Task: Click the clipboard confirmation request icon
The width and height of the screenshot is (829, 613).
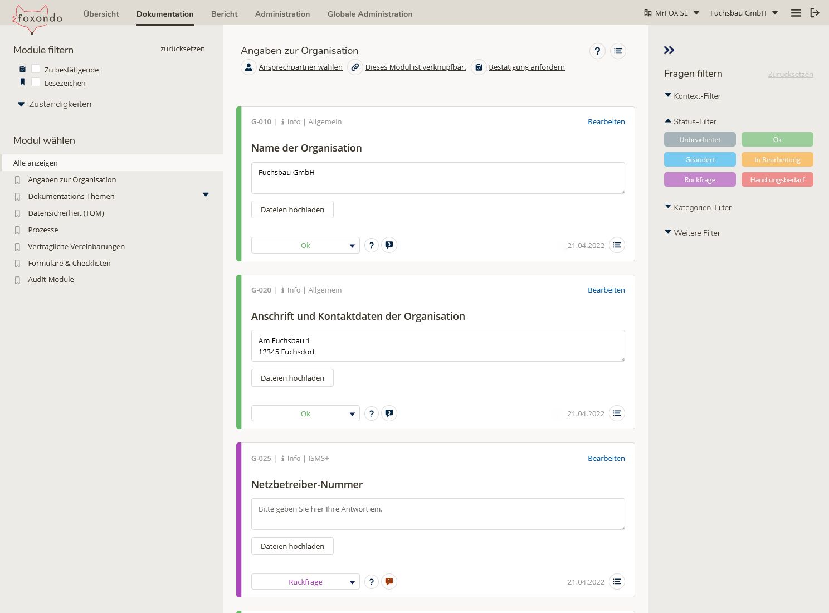Action: pos(479,67)
